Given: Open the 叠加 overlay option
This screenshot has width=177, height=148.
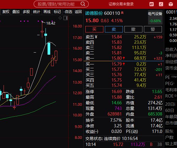Looking at the screenshot, I should click(x=16, y=12).
